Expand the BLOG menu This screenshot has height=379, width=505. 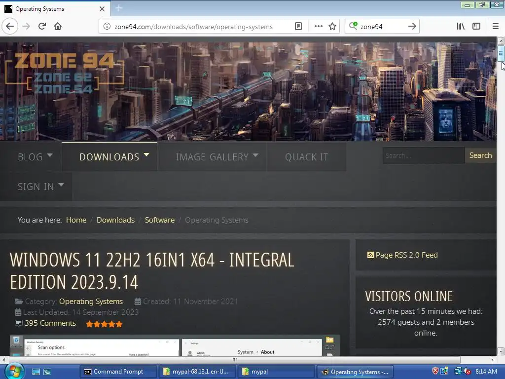tap(35, 156)
